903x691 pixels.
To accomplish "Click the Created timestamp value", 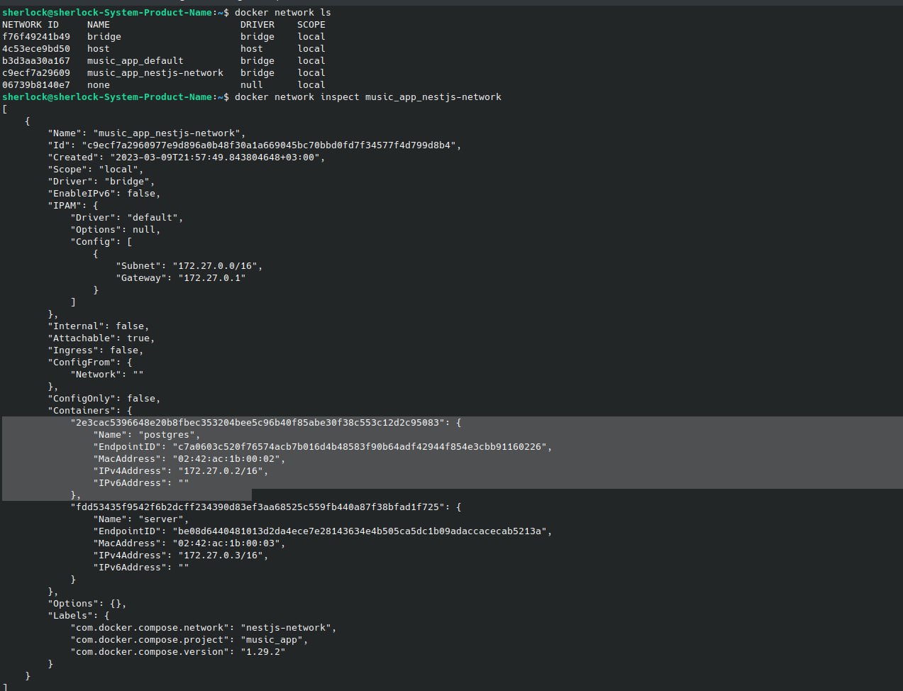I will [x=214, y=157].
